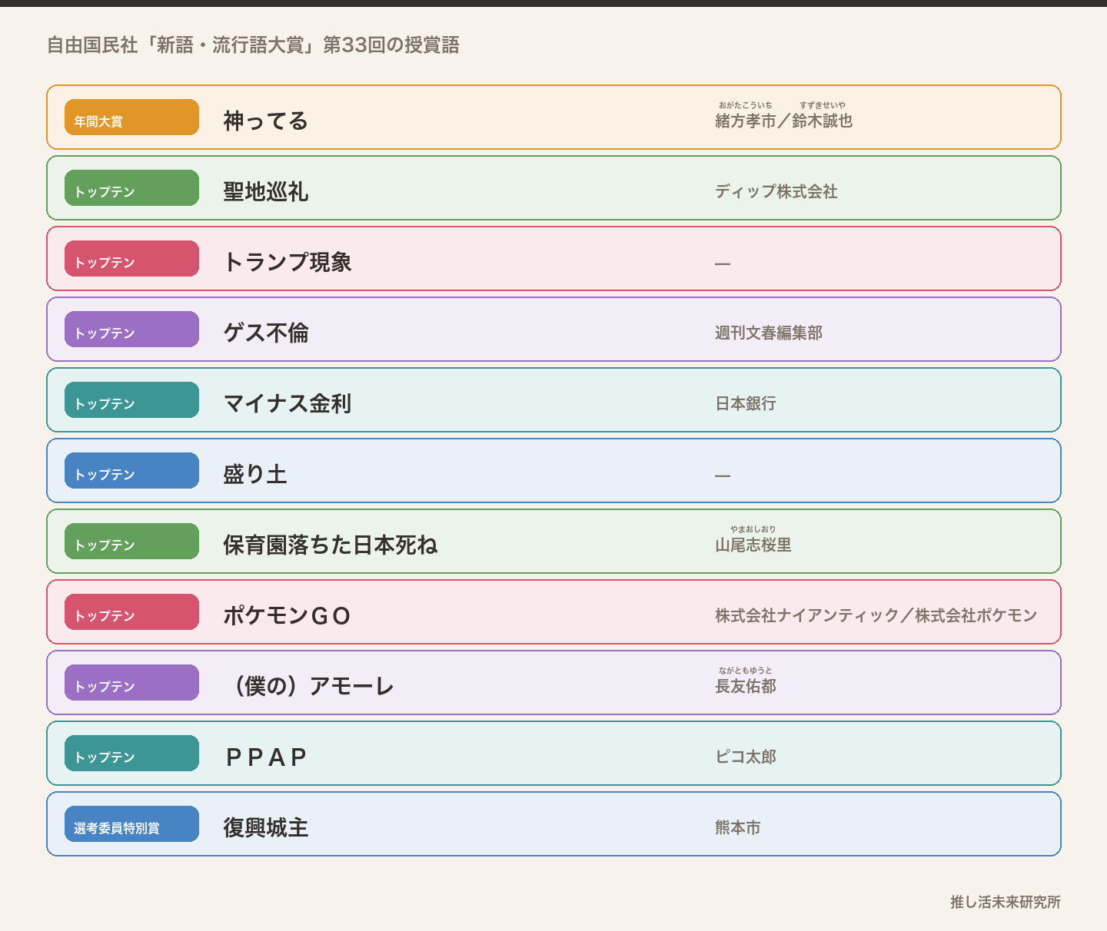Screen dimensions: 1107x931
Task: Select the 盛り土 phrase
Action: [255, 474]
